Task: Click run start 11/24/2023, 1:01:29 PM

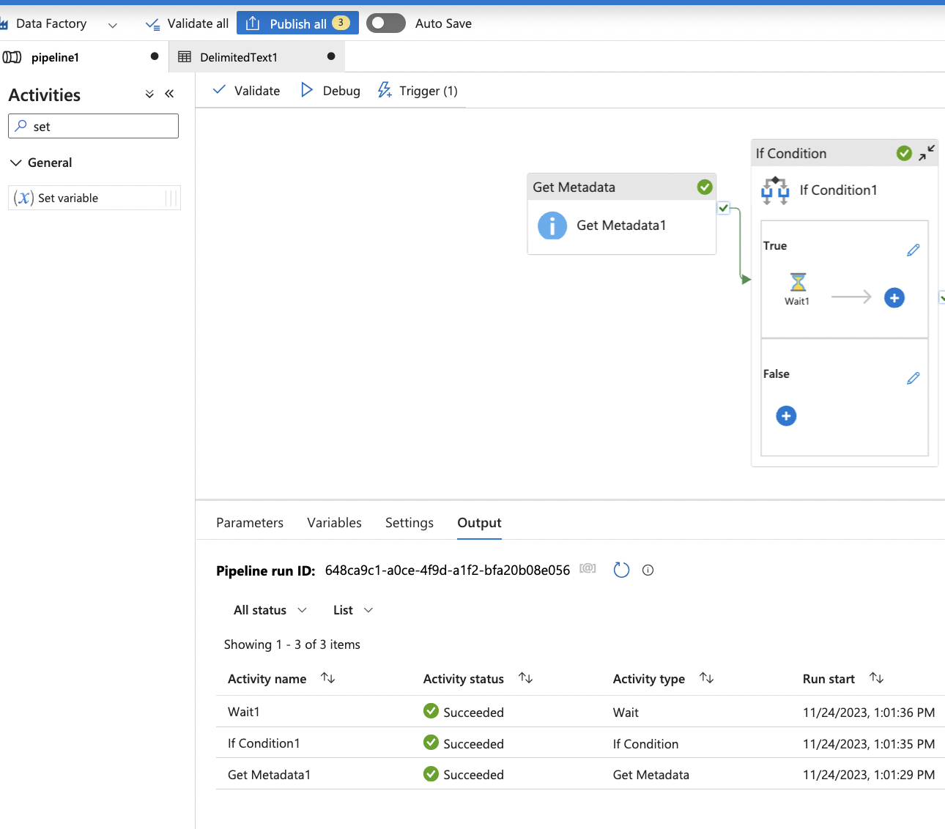Action: pyautogui.click(x=868, y=775)
